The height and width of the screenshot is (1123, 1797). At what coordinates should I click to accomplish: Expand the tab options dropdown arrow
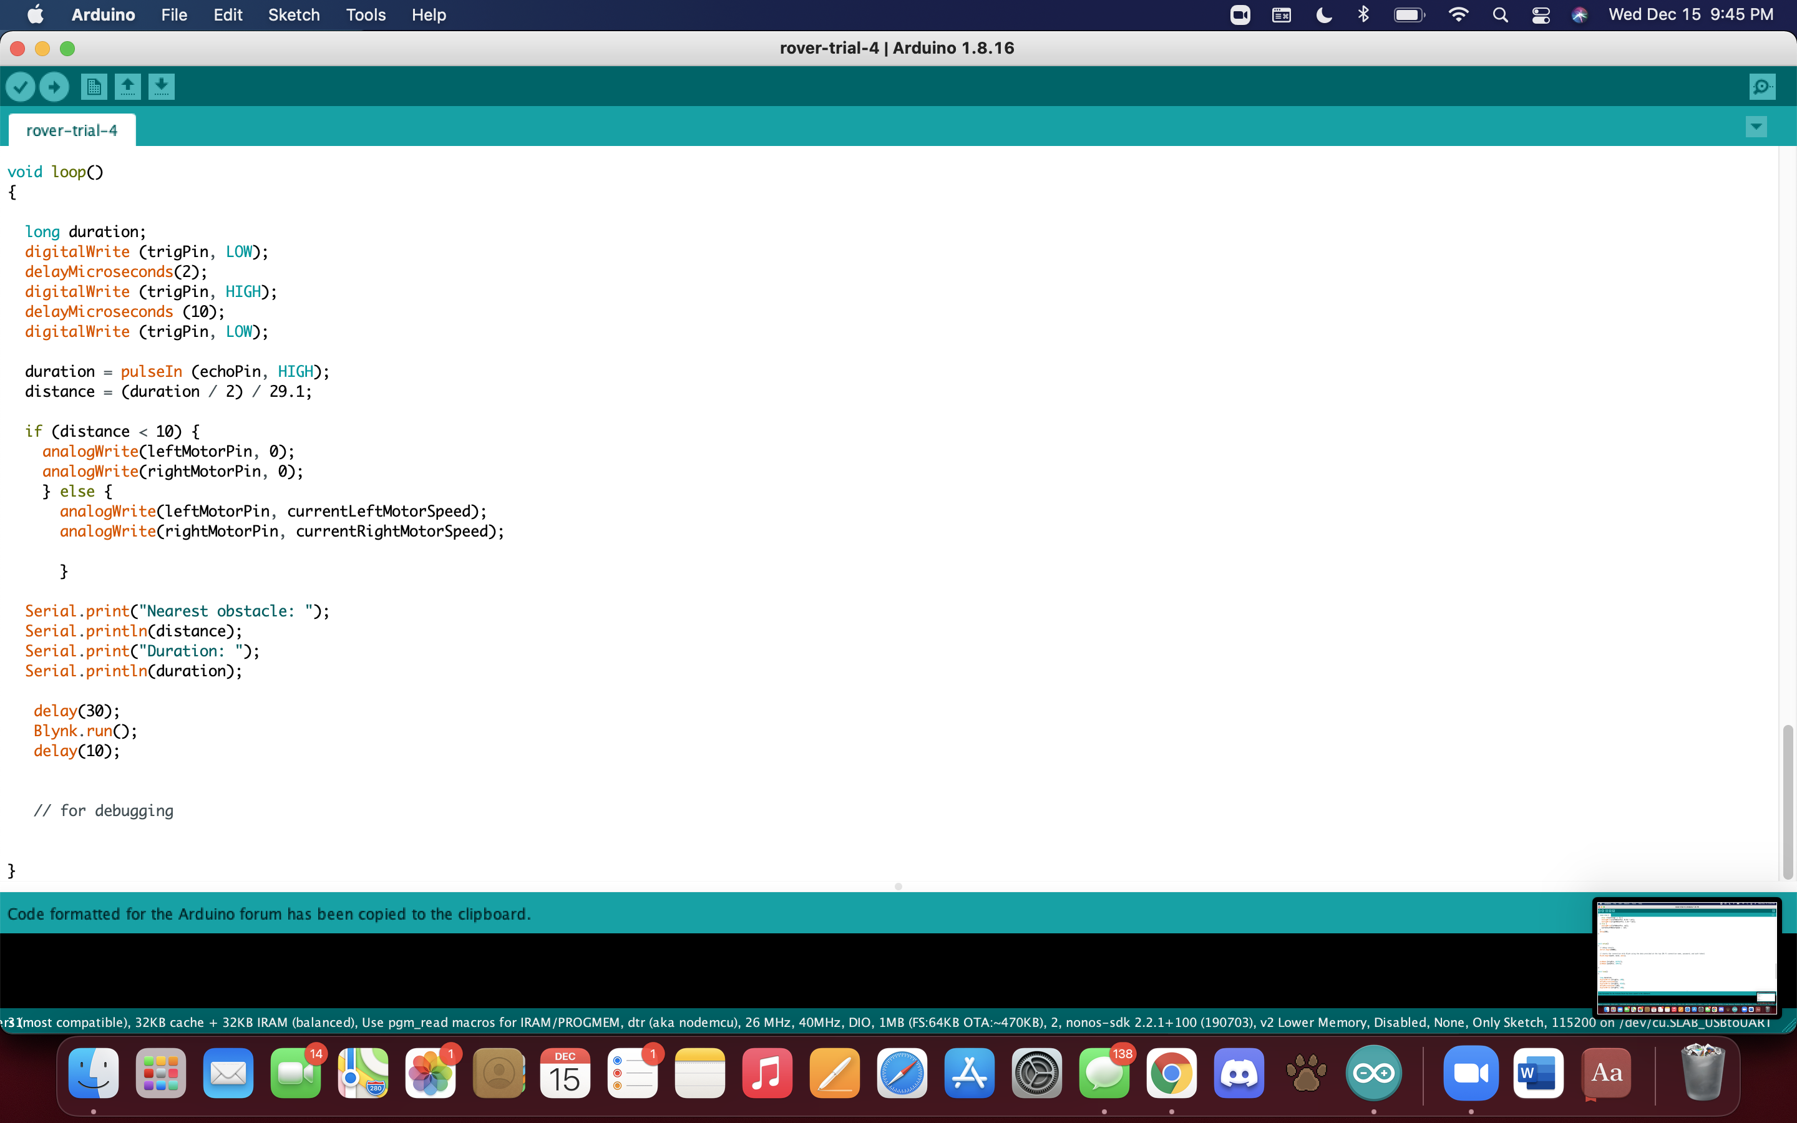(x=1756, y=127)
